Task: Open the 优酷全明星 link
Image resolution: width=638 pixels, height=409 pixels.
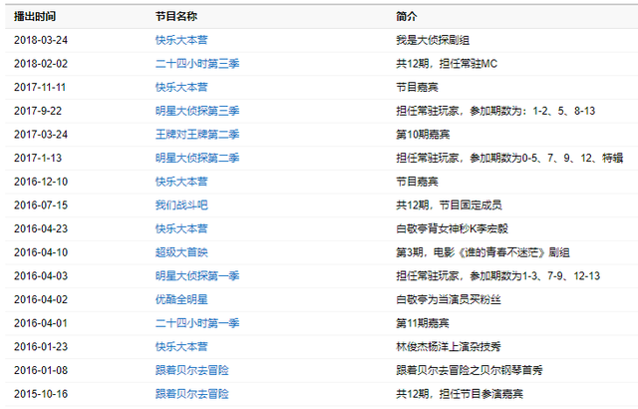Action: (181, 299)
